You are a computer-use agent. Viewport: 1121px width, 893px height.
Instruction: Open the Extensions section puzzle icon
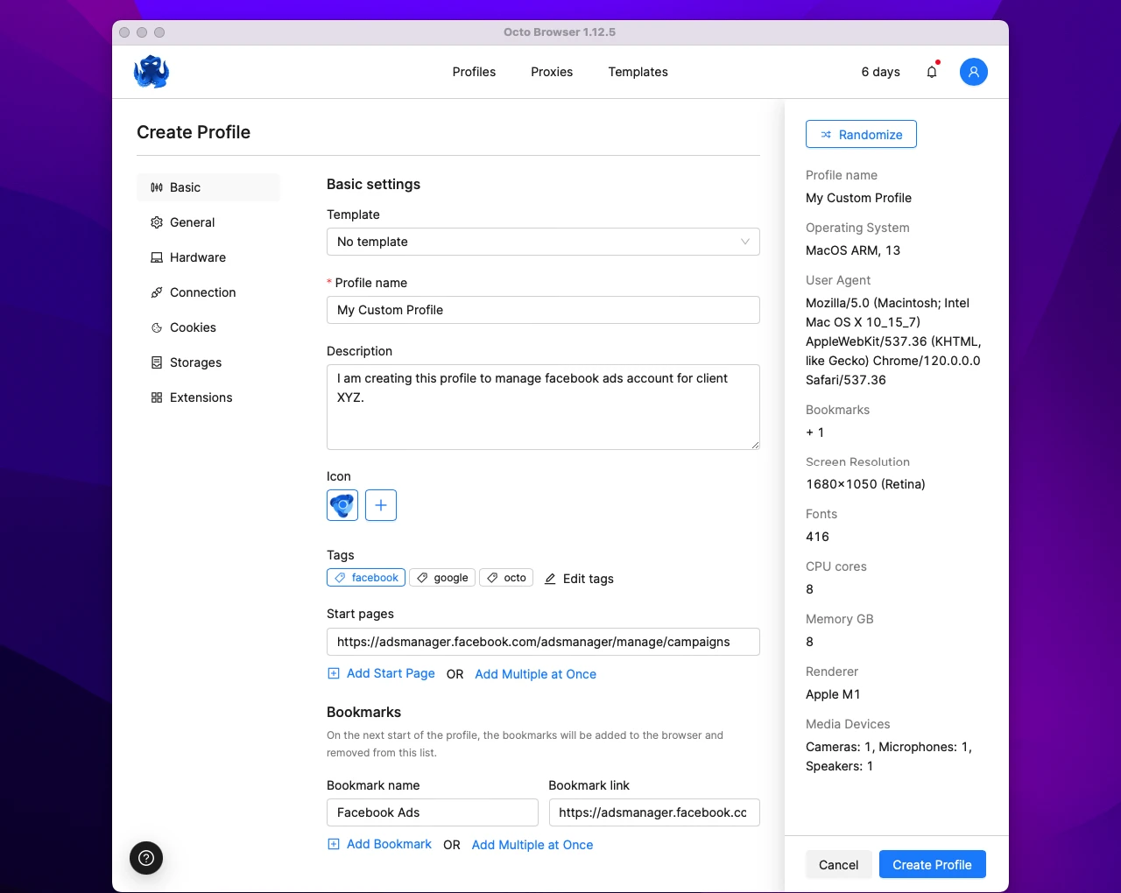click(156, 397)
